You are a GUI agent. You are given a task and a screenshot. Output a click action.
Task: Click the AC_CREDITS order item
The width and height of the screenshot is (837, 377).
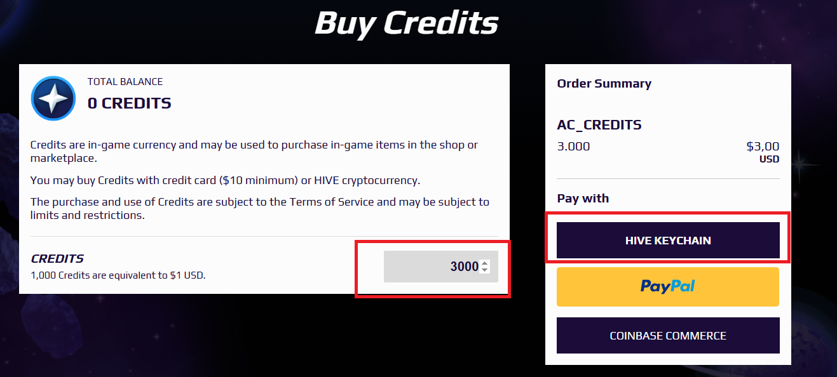599,125
